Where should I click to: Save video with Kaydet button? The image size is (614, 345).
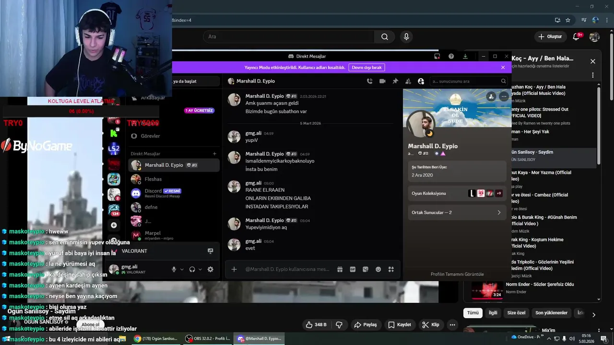pyautogui.click(x=400, y=325)
